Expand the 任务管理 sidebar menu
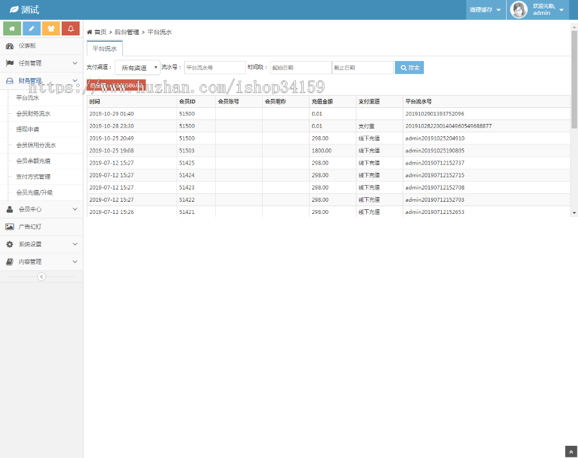The width and height of the screenshot is (578, 458). 41,63
